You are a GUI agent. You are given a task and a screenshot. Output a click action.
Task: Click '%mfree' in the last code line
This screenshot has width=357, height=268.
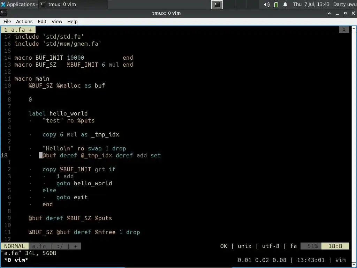(x=105, y=232)
